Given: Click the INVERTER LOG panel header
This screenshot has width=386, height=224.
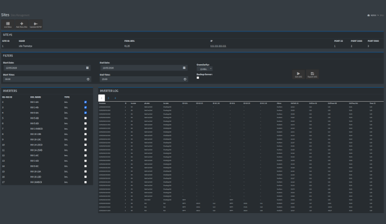Looking at the screenshot, I should point(109,91).
